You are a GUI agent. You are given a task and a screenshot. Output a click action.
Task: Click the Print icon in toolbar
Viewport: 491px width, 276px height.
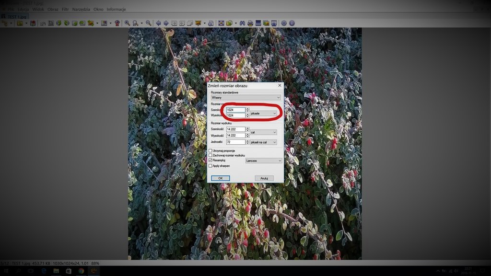[x=250, y=23]
